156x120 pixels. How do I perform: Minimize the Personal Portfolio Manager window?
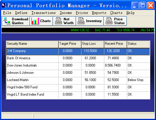pyautogui.click(x=135, y=6)
